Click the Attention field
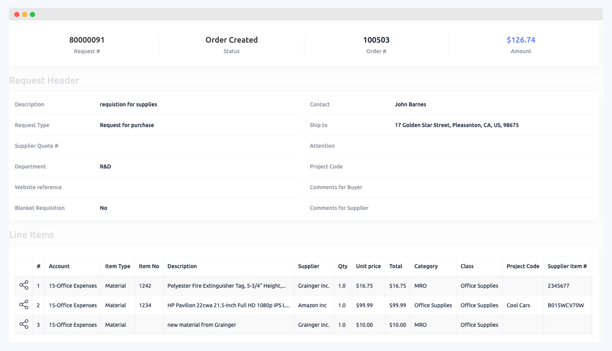The height and width of the screenshot is (351, 612). tap(322, 146)
